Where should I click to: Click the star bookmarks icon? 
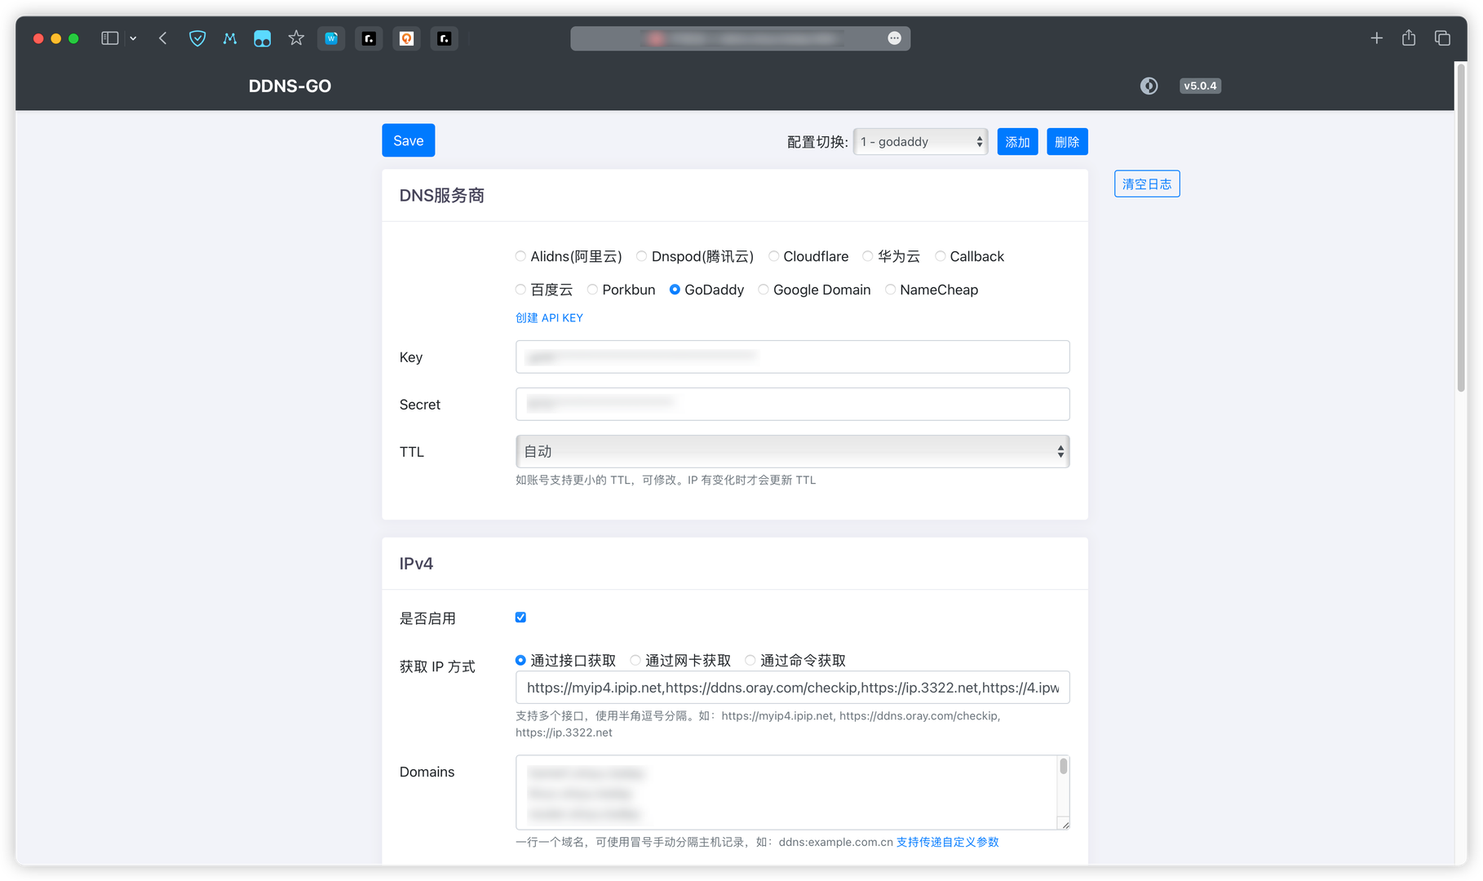tap(296, 38)
